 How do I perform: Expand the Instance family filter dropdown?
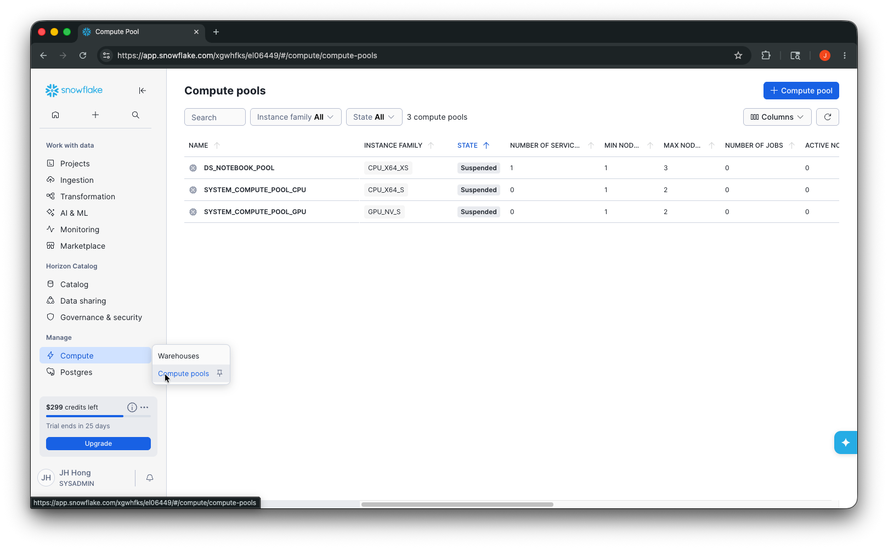click(x=296, y=117)
